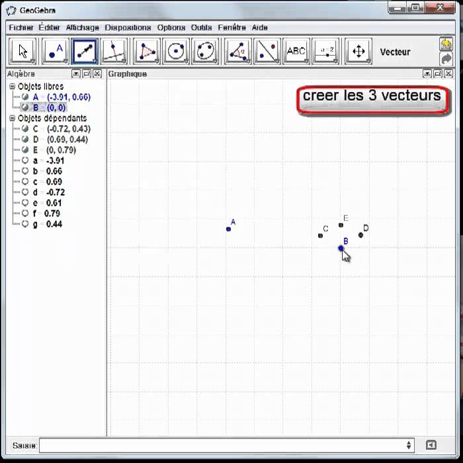Select the Polygon tool
The image size is (463, 463).
coord(147,51)
